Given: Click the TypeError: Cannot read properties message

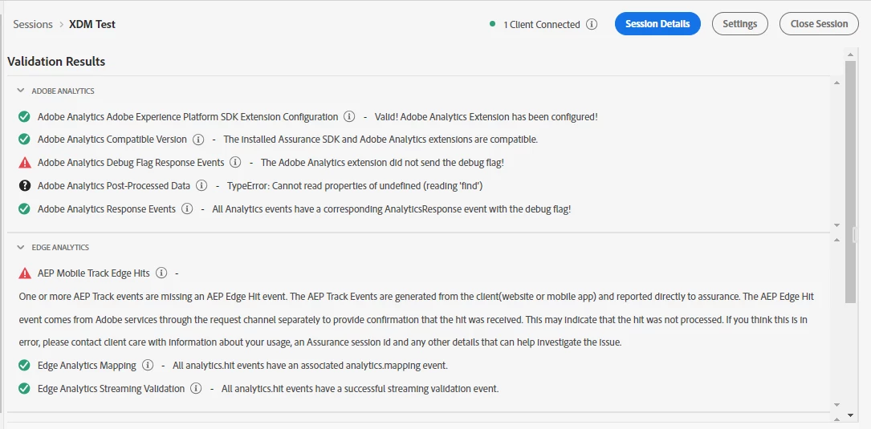Looking at the screenshot, I should 355,186.
